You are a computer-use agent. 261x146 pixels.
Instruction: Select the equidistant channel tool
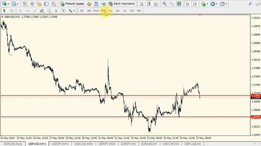(x=42, y=11)
